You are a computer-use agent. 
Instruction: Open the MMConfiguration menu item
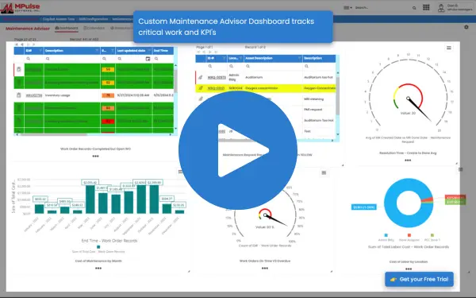point(94,19)
